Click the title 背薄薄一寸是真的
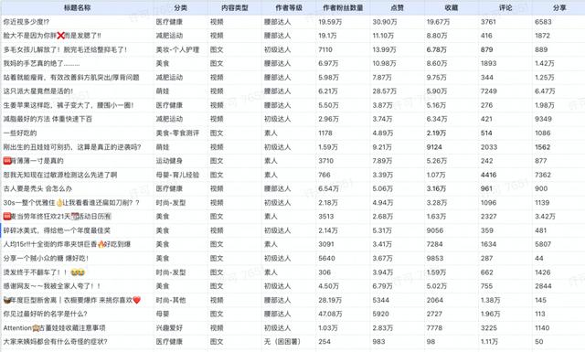585x352 pixels. pyautogui.click(x=33, y=161)
